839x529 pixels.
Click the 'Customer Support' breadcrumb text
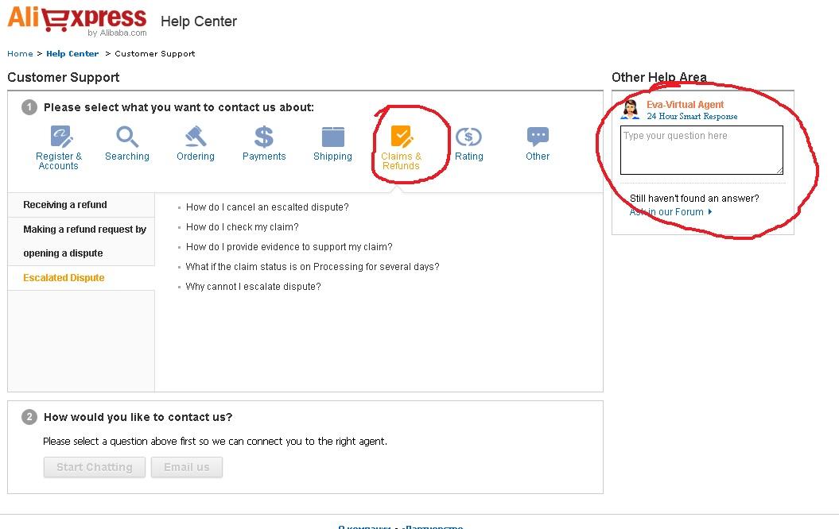(154, 53)
